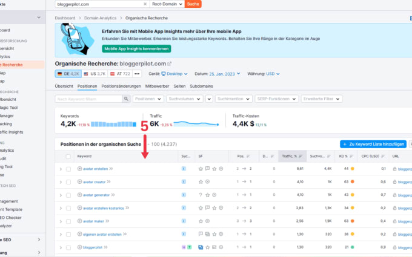The width and height of the screenshot is (412, 257).
Task: Expand the small unlabeled filter dropdown arrow
Action: point(209,99)
